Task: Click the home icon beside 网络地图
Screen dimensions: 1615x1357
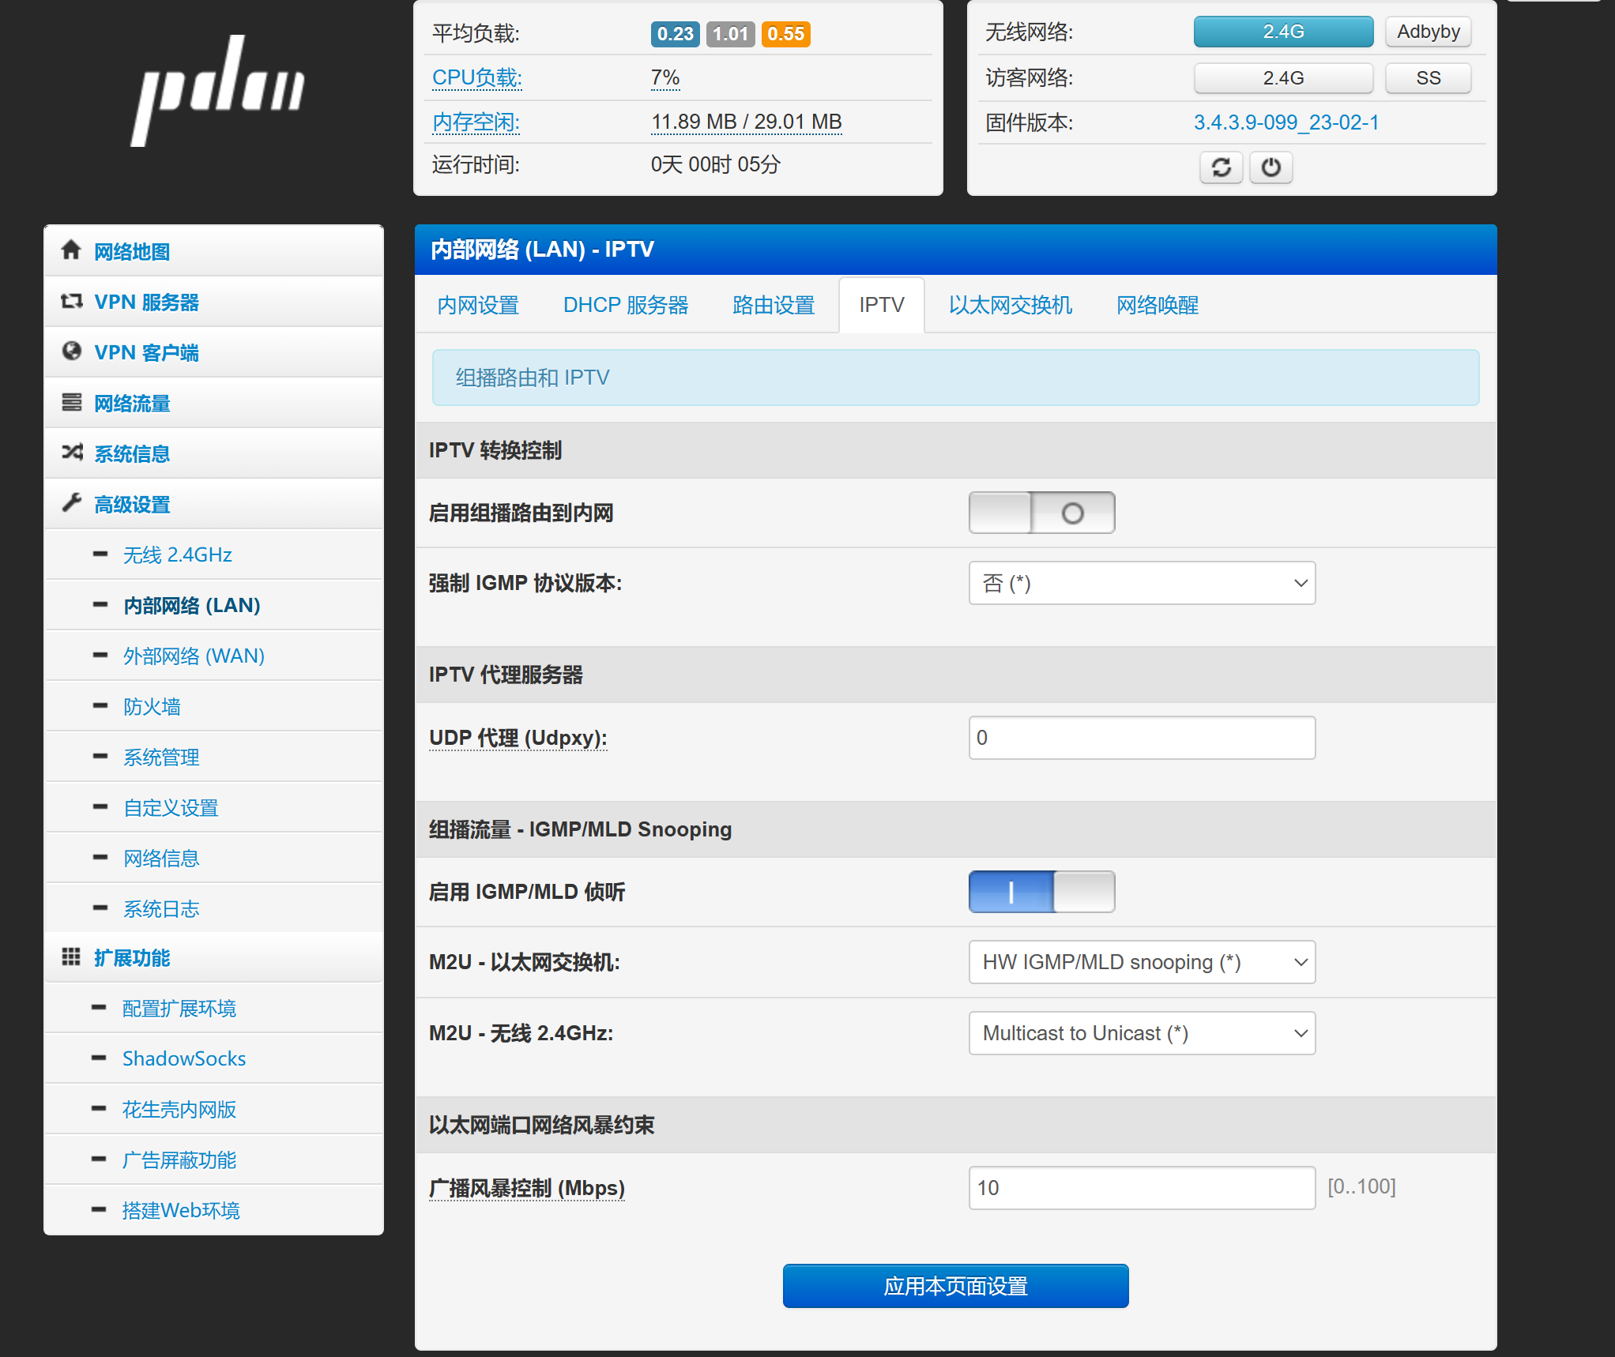Action: tap(71, 250)
